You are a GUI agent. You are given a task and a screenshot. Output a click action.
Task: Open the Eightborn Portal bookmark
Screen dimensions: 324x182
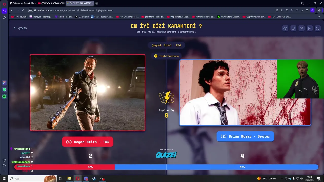64,17
